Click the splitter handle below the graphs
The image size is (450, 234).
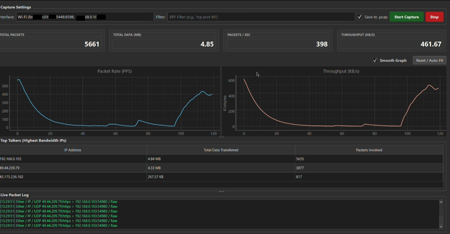coord(221,137)
